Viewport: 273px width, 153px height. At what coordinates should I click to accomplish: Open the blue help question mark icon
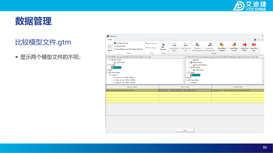click(255, 40)
